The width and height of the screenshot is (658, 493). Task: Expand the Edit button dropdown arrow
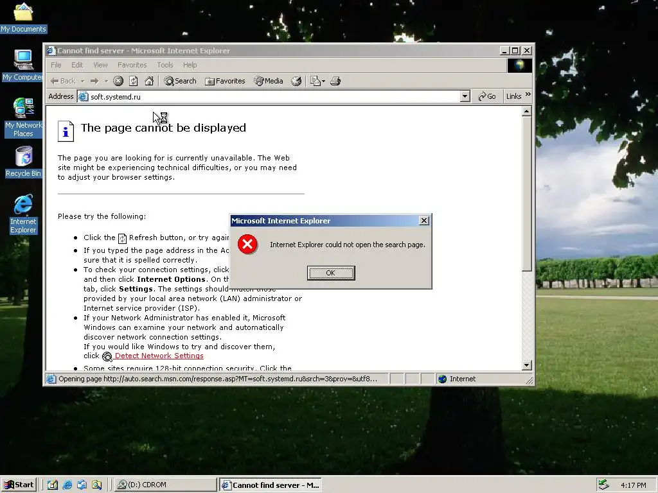click(x=324, y=81)
